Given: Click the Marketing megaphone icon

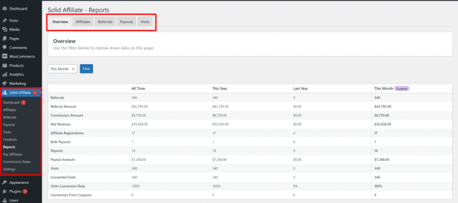Looking at the screenshot, I should 4,83.
